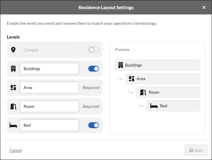
Task: Cancel the layout settings dialog
Action: (16, 150)
